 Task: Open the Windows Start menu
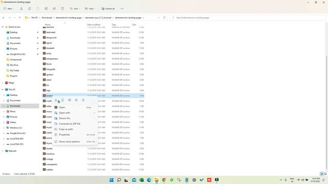pos(112,180)
